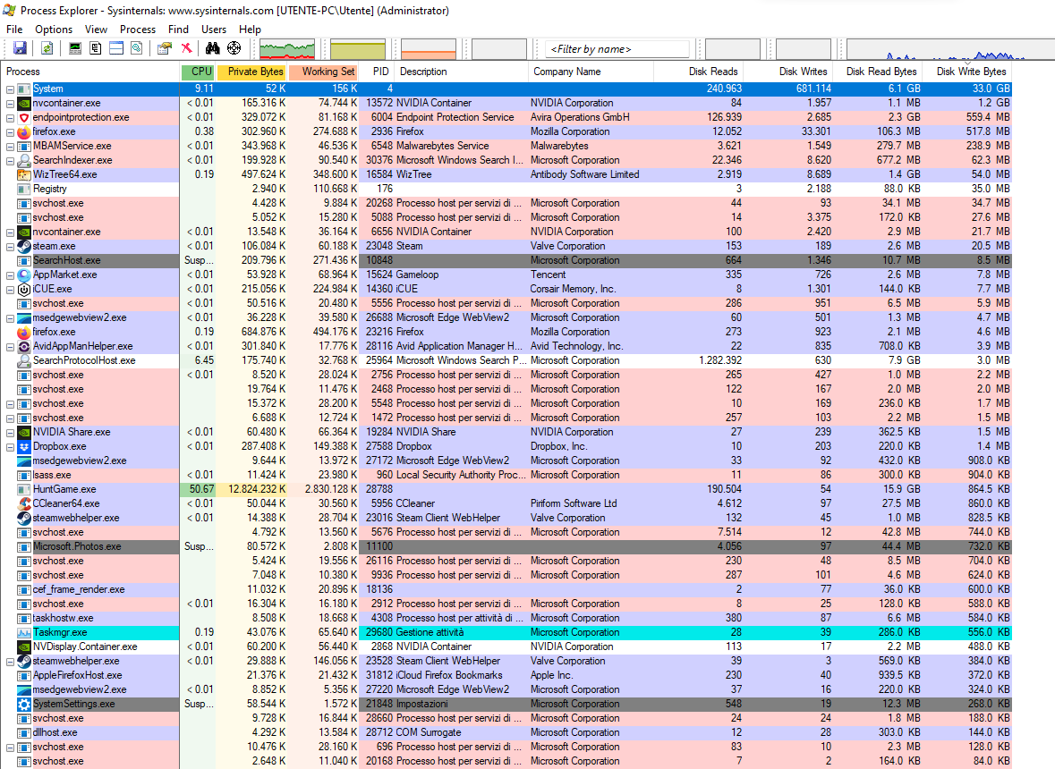This screenshot has height=769, width=1055.
Task: Collapse the SearchIndexer.exe tree node
Action: [10, 161]
